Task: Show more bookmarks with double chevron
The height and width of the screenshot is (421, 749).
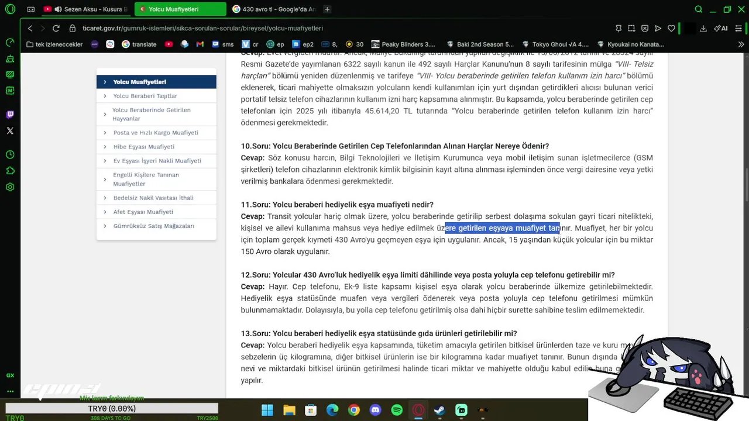Action: click(741, 44)
